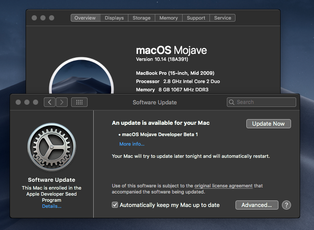Click Processor 2.8 GHz Intel Core 2 Duo

(x=178, y=81)
